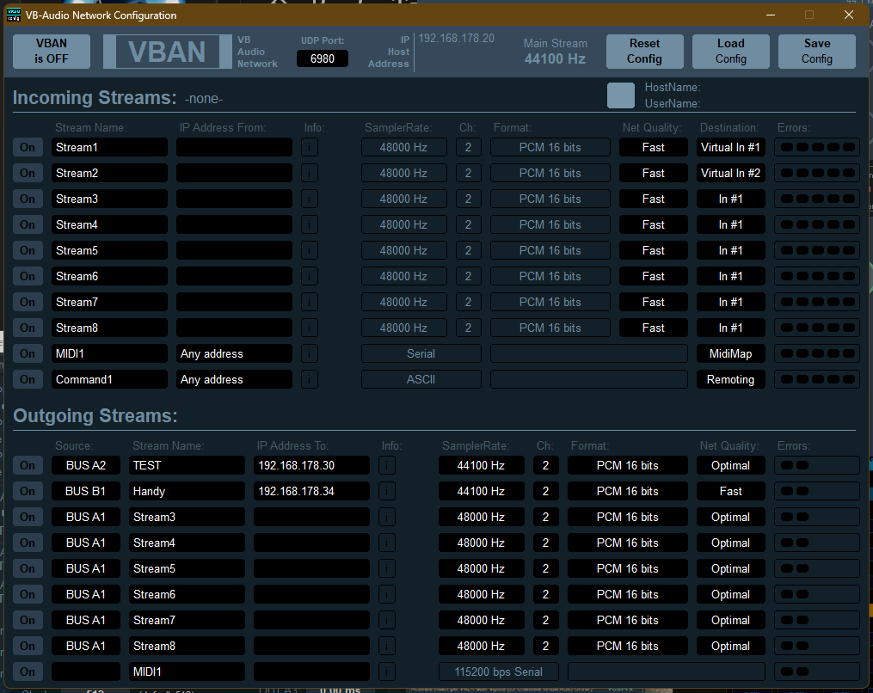Open info for outgoing Handy stream
The width and height of the screenshot is (873, 693).
point(387,491)
